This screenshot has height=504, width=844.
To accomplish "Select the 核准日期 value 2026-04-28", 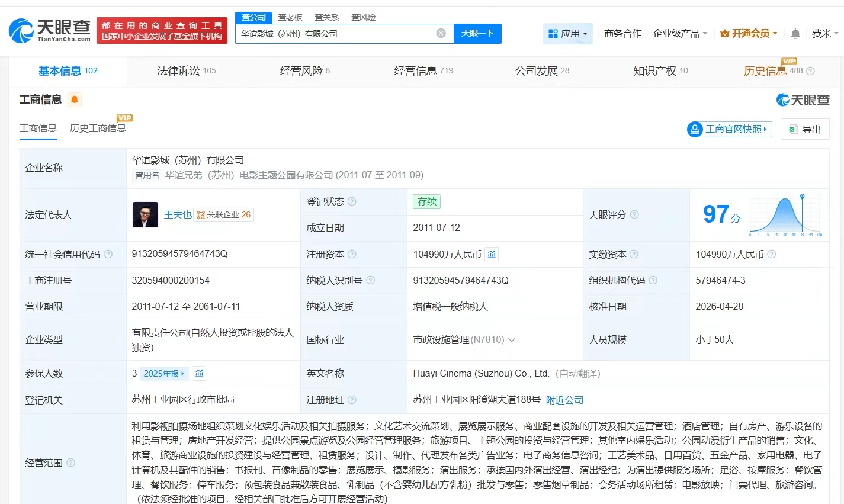I will [x=719, y=306].
